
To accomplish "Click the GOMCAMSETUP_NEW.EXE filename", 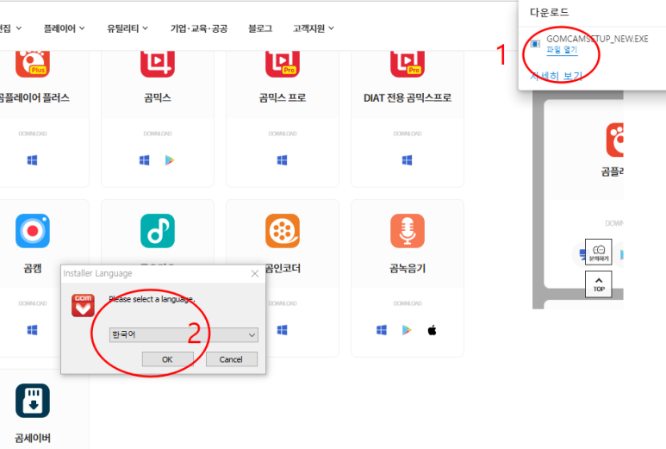I will pos(597,39).
